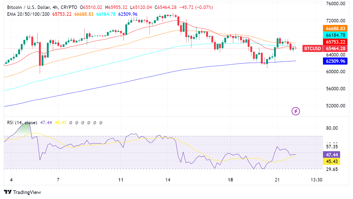Click date 21 on the time axis
This screenshot has width=353, height=199.
pos(277,180)
